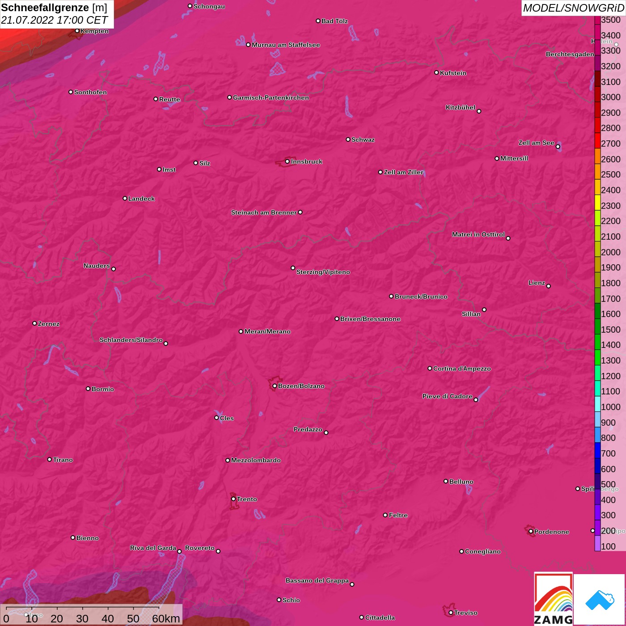Click the Belluno city marker dot

[x=446, y=481]
